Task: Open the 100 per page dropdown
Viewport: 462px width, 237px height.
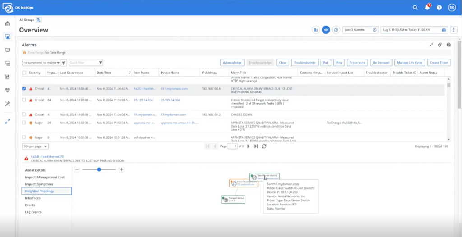Action: [35, 146]
